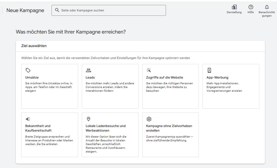Click the Leads people icon
This screenshot has width=277, height=168.
[88, 70]
